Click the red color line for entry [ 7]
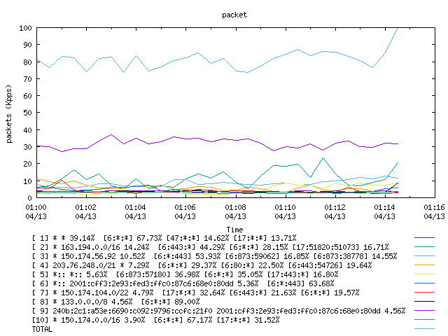 (x=424, y=293)
